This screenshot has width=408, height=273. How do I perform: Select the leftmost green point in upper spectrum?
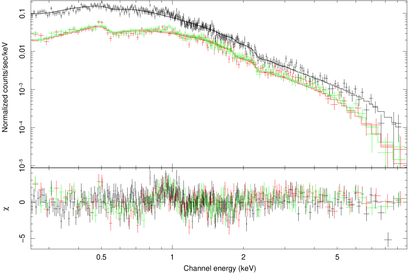[x=35, y=33]
